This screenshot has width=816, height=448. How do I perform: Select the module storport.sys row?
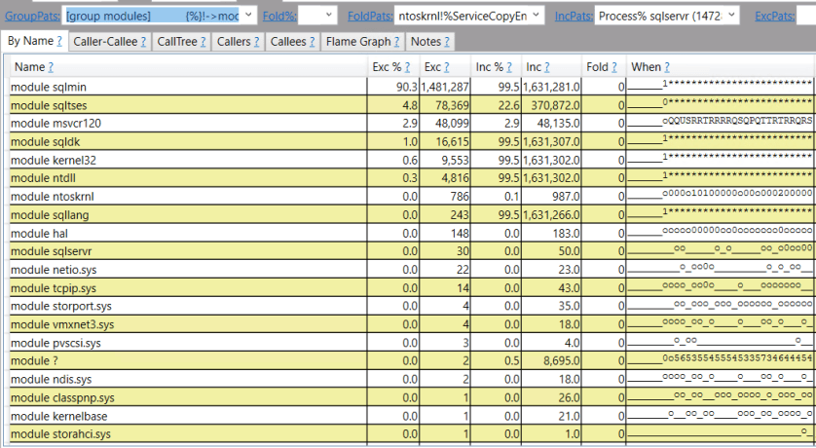click(411, 306)
